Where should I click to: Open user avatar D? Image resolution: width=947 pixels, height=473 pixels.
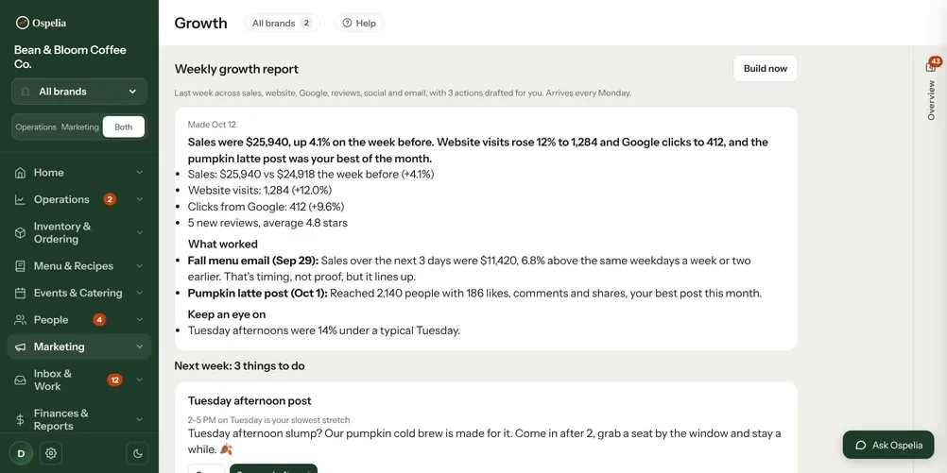tap(21, 453)
